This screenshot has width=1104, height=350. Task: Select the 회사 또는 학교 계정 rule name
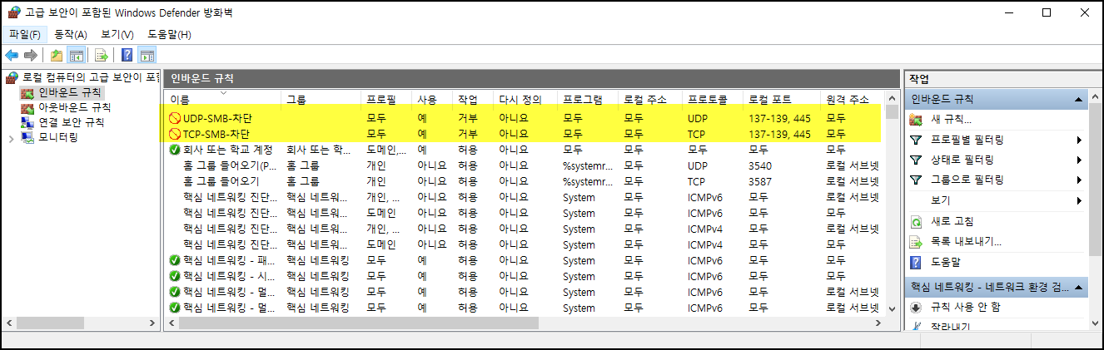coord(227,150)
